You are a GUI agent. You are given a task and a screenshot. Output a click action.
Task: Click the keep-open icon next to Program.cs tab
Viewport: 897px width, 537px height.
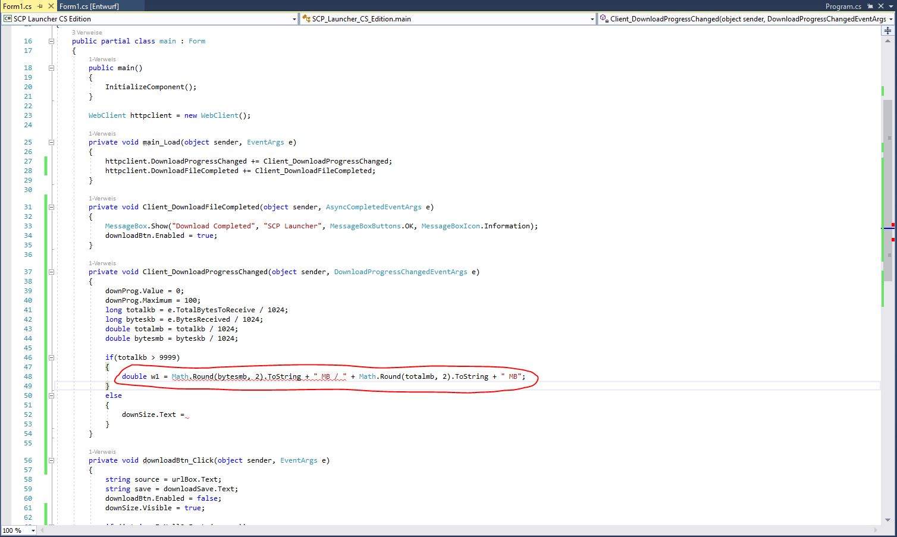870,6
